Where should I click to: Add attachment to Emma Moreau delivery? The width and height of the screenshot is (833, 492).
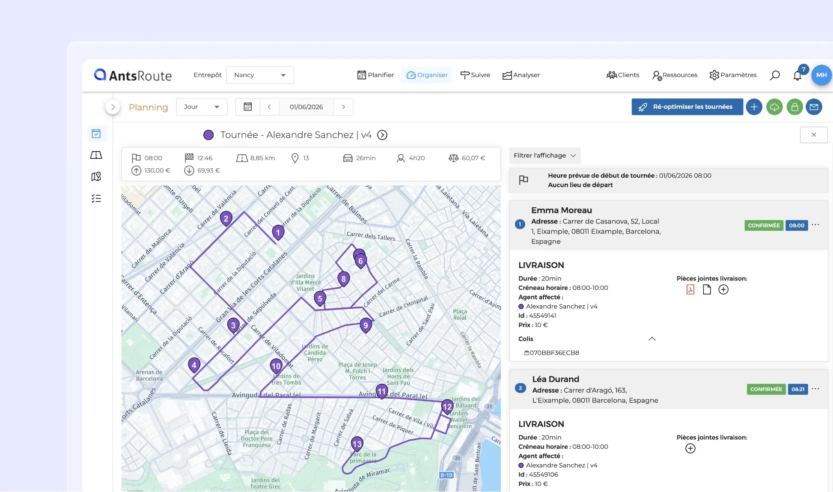723,289
